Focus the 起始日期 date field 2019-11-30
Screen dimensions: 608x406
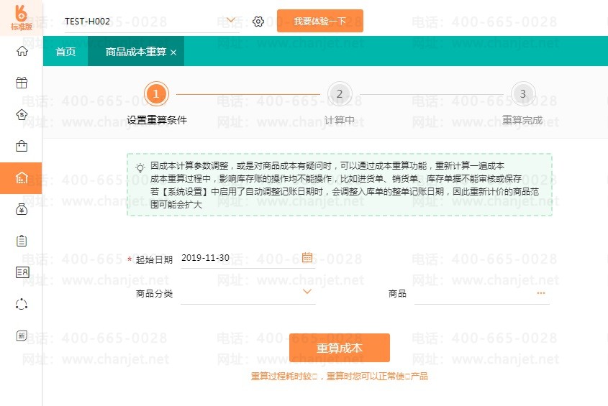pyautogui.click(x=248, y=258)
